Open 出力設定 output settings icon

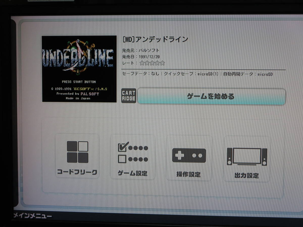click(247, 159)
